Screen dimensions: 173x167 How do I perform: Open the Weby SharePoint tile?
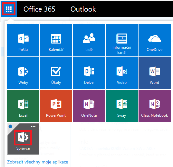[23, 73]
